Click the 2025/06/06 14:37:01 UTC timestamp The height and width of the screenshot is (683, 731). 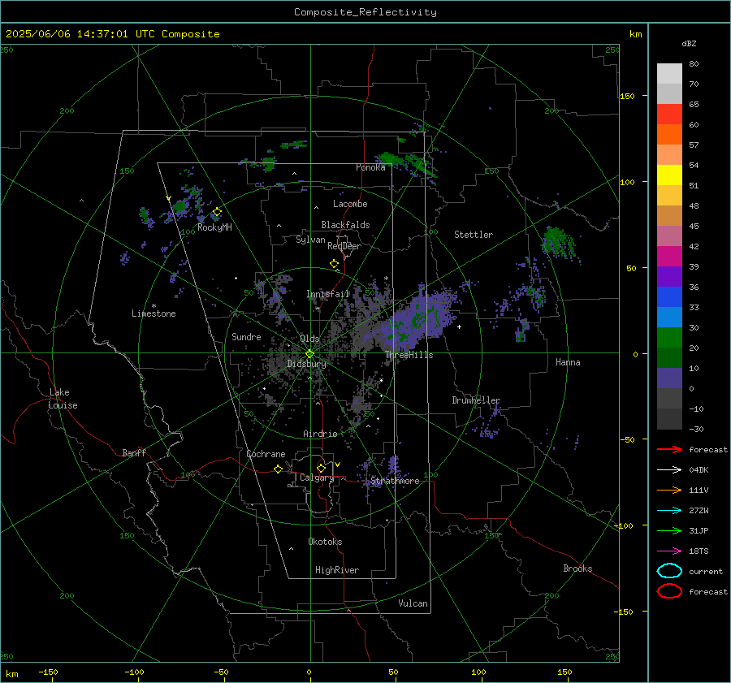pos(80,34)
